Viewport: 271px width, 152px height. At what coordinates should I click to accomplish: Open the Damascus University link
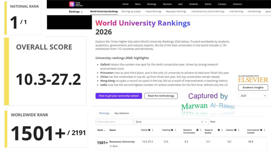click(x=122, y=142)
